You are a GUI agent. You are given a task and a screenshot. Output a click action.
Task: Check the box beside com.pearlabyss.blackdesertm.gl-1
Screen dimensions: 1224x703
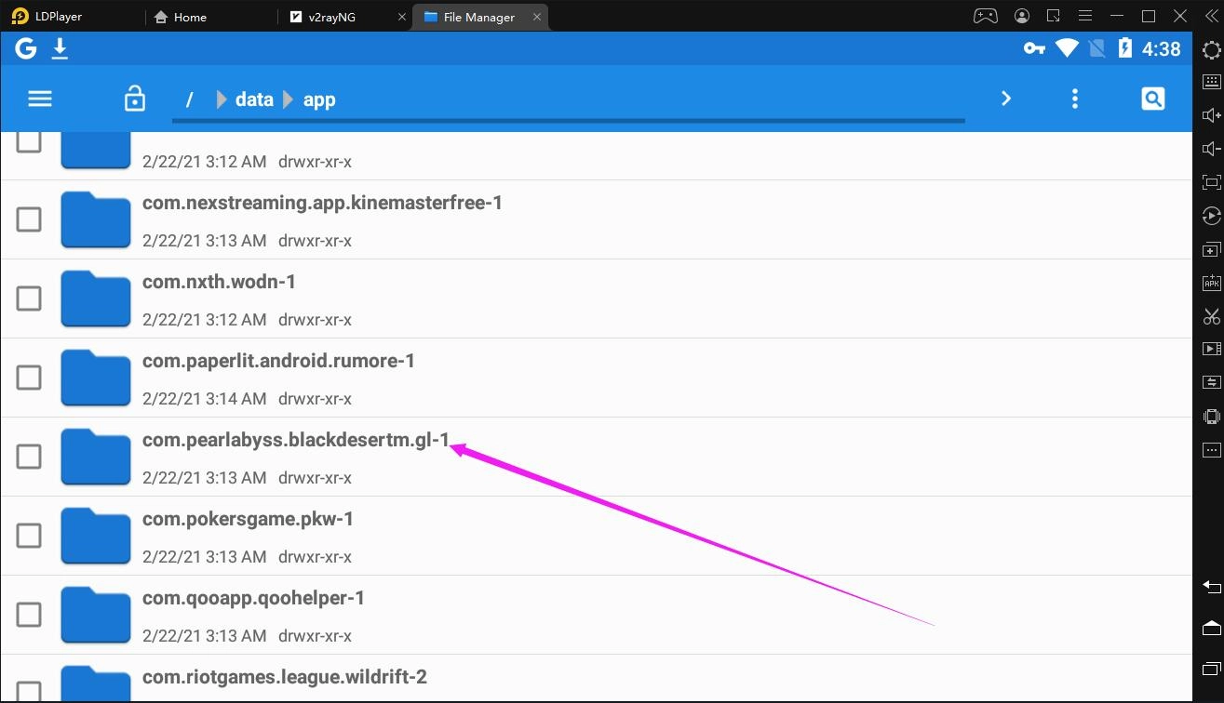(28, 456)
